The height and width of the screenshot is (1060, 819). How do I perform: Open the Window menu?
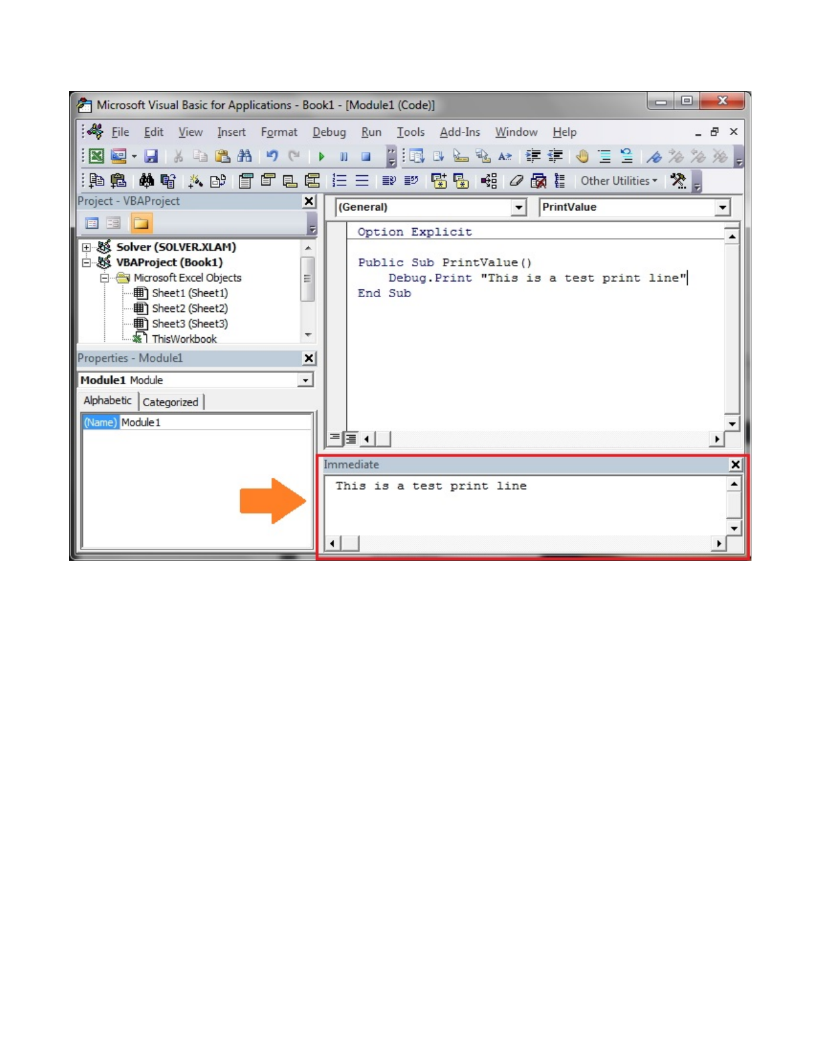pos(516,132)
